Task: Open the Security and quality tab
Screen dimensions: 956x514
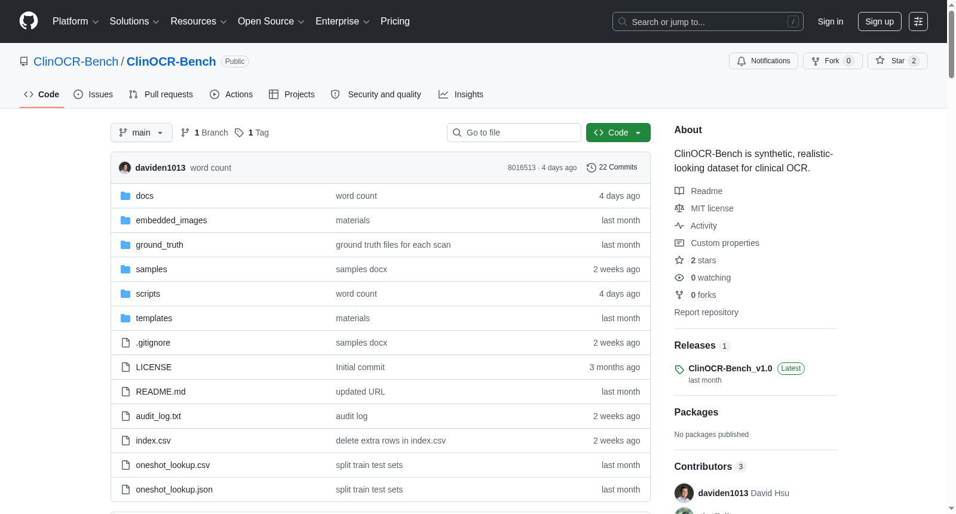Action: (x=376, y=94)
